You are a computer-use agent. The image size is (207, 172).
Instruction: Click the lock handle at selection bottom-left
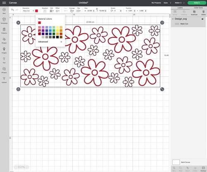pos(18,89)
